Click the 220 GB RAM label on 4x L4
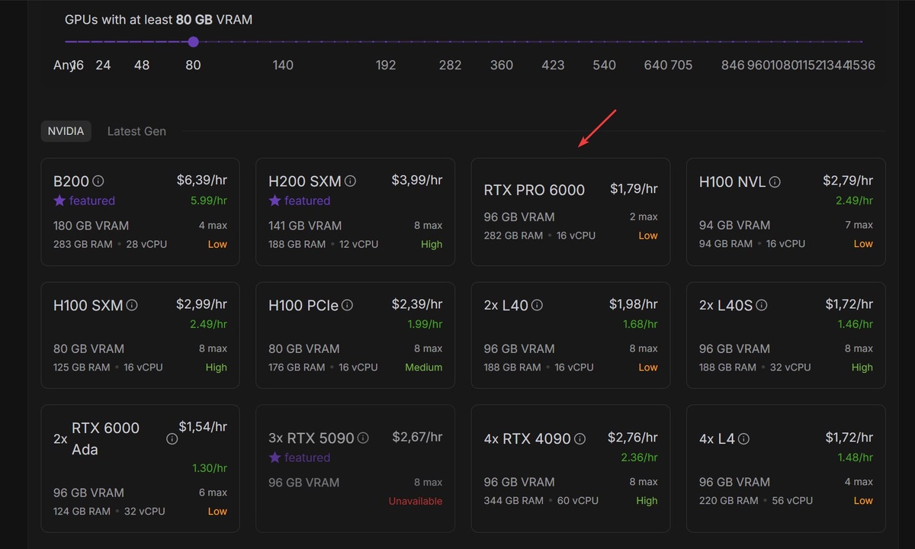Image resolution: width=915 pixels, height=549 pixels. pyautogui.click(x=729, y=501)
